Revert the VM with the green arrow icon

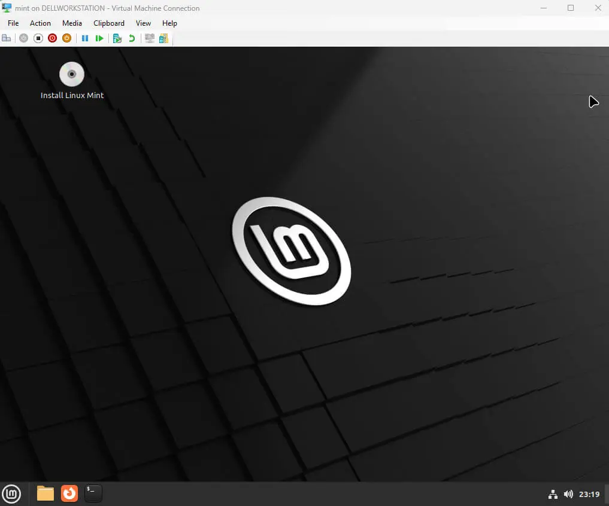coord(132,38)
